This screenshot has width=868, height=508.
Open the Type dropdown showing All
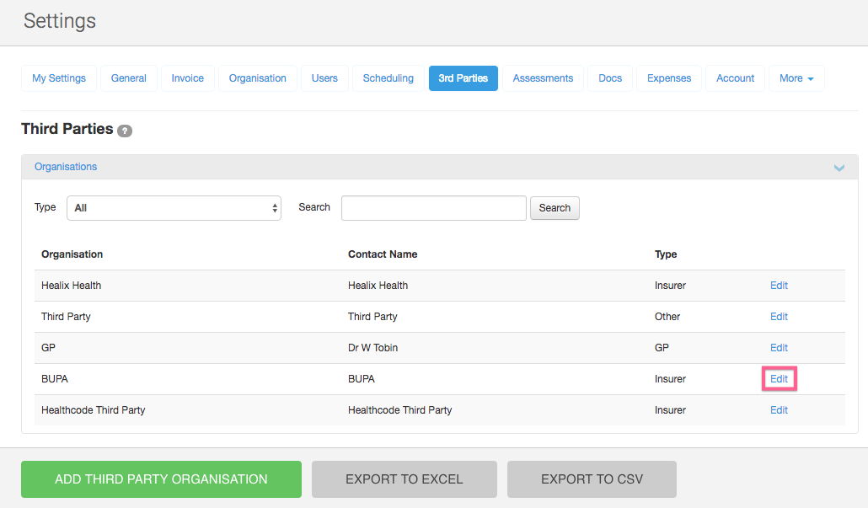coord(174,208)
